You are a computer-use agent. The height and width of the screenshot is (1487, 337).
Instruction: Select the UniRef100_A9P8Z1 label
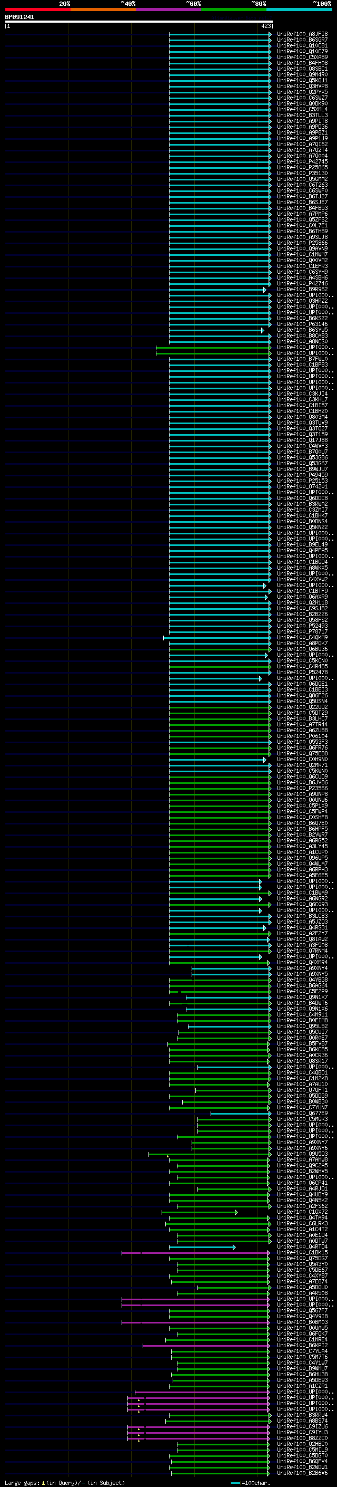pos(302,133)
